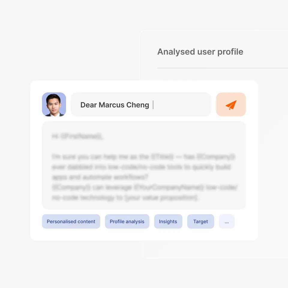Click Marcus Cheng's avatar photo
The height and width of the screenshot is (288, 288).
(x=54, y=104)
